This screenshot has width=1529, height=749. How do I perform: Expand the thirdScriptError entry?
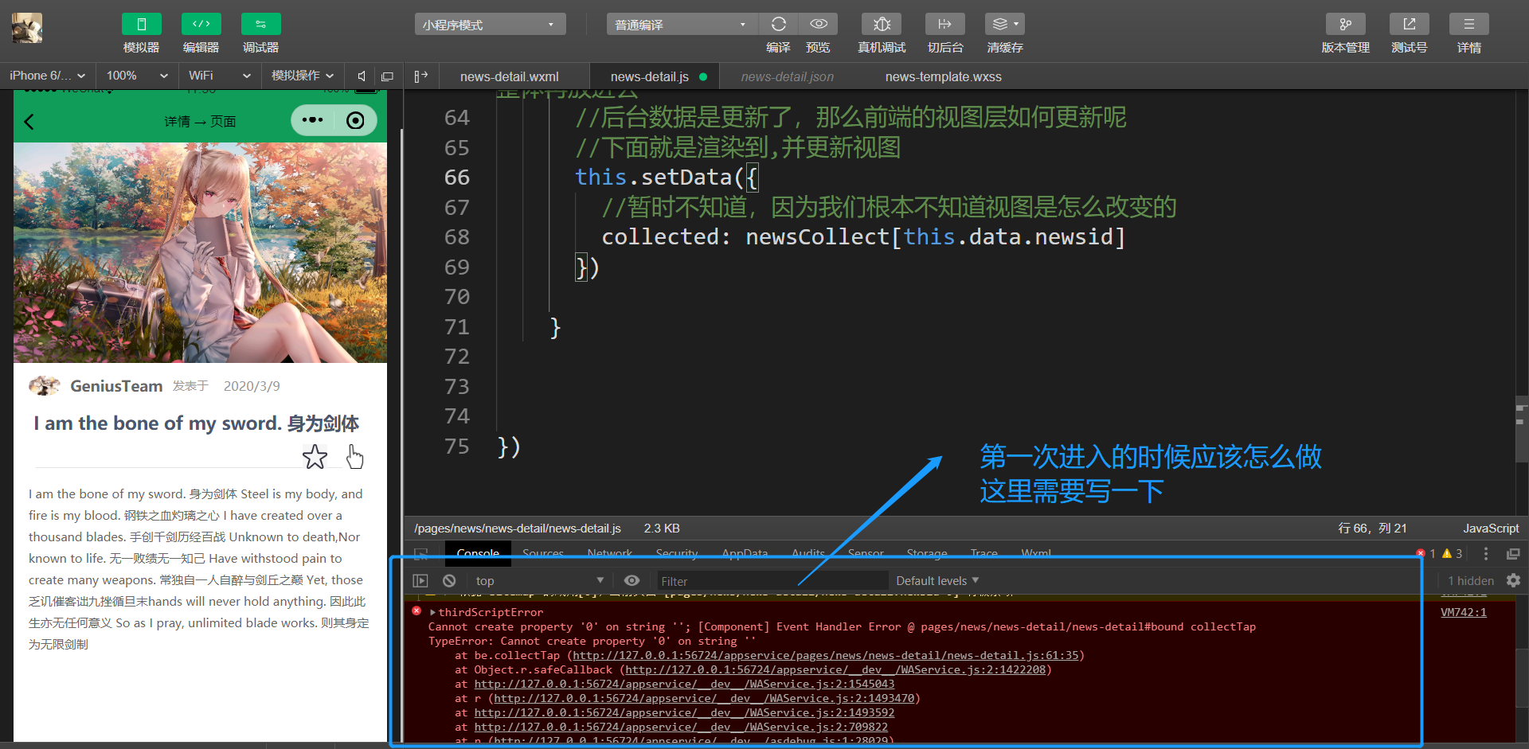click(x=432, y=612)
